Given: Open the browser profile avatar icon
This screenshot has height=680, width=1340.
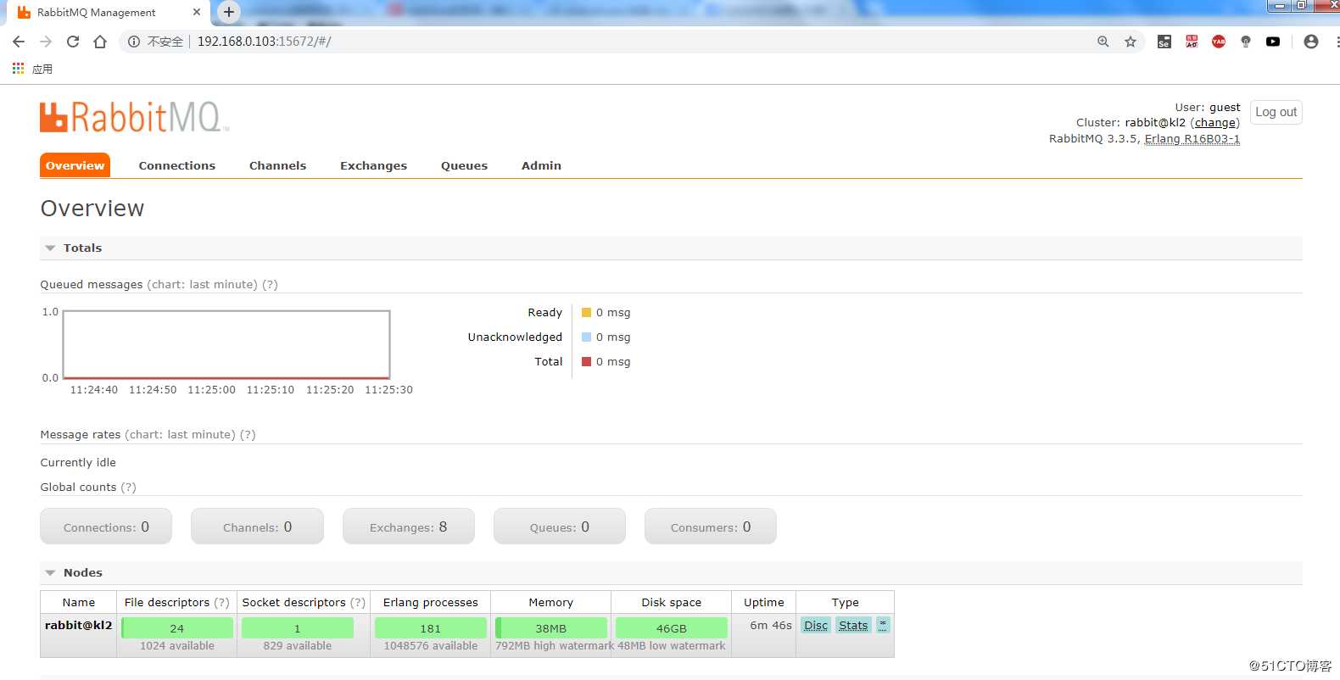Looking at the screenshot, I should pyautogui.click(x=1311, y=42).
